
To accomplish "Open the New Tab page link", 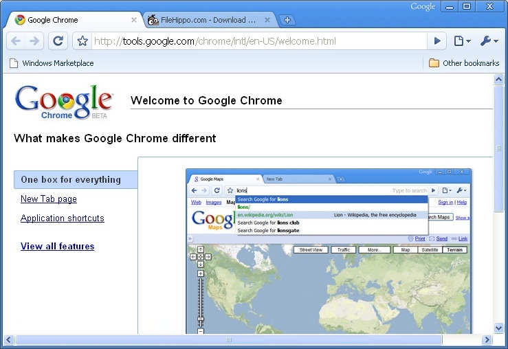I will (49, 199).
